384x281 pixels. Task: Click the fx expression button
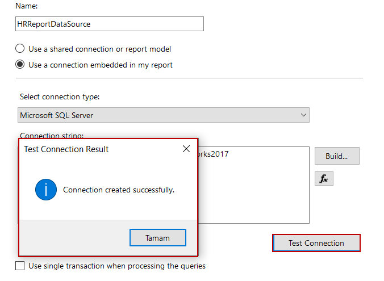tap(324, 178)
